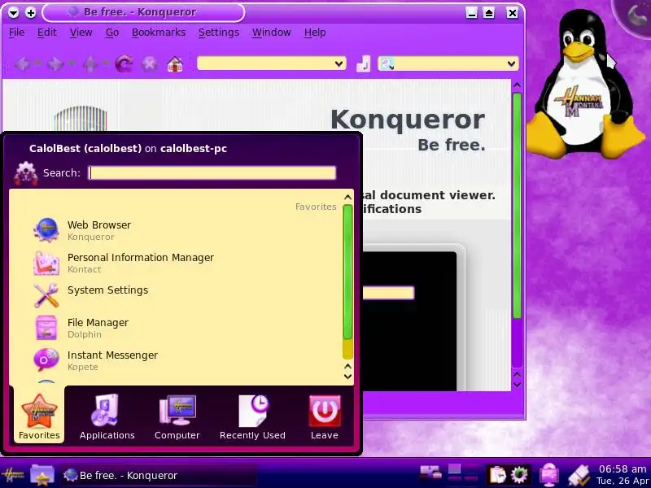Switch to the Computer tab
The height and width of the screenshot is (488, 651).
tap(177, 416)
